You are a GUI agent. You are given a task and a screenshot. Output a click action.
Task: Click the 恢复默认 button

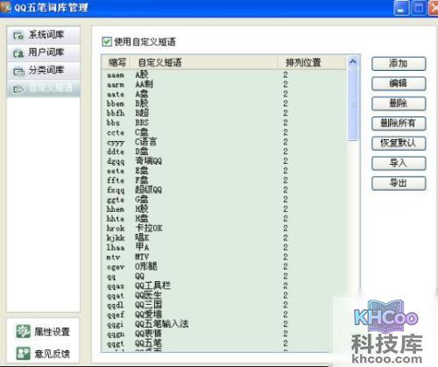(x=399, y=143)
